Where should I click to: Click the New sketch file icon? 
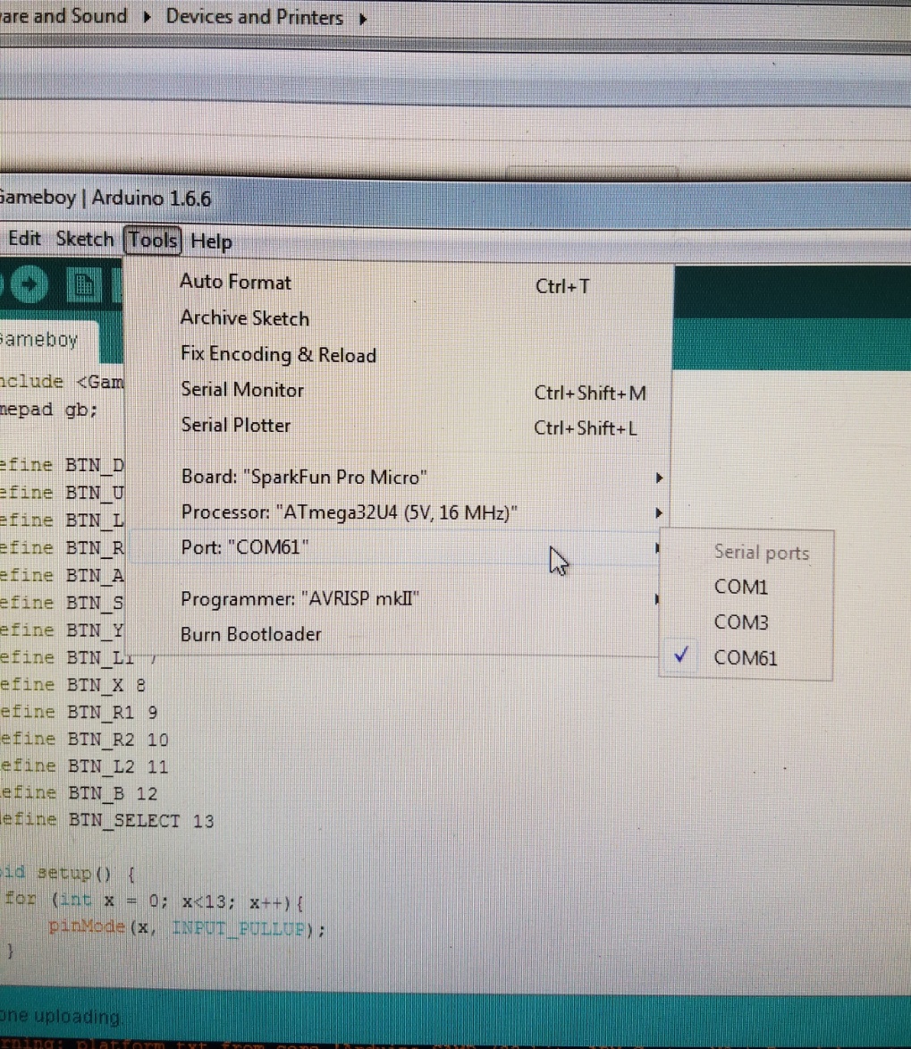coord(84,286)
